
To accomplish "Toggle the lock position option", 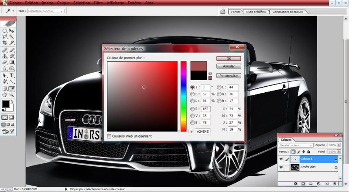I will pyautogui.click(x=303, y=152).
